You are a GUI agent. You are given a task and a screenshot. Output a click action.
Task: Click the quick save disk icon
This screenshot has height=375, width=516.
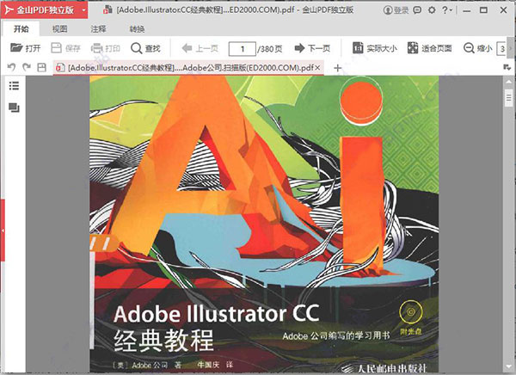[42, 67]
